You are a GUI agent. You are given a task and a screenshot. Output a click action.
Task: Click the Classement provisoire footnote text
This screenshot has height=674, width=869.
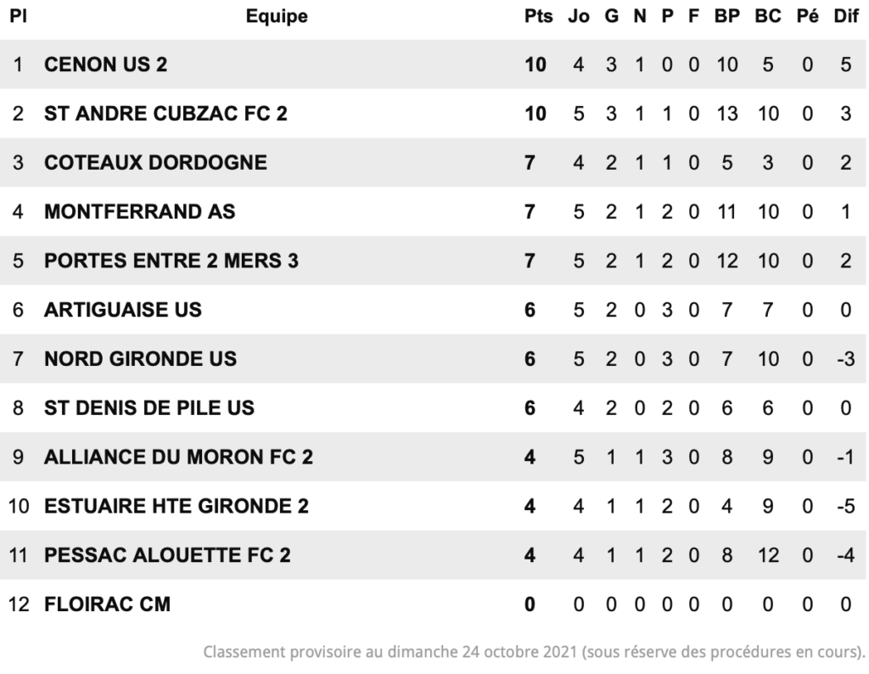click(534, 652)
